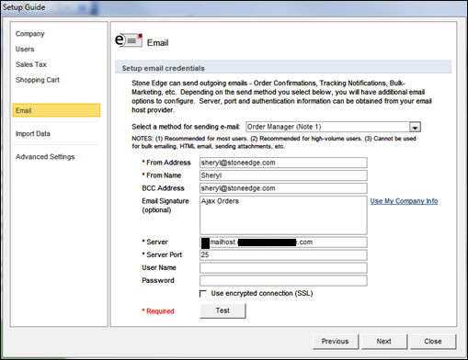Open the Company setup section

pyautogui.click(x=30, y=34)
